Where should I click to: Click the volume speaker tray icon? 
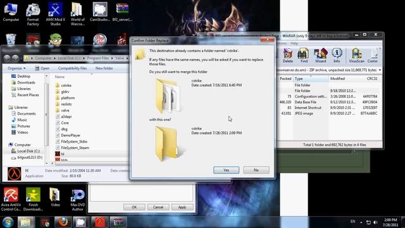click(x=375, y=222)
